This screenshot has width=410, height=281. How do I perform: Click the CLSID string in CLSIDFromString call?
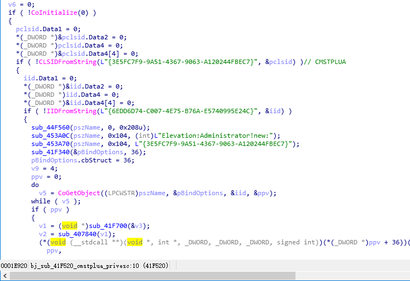click(179, 62)
